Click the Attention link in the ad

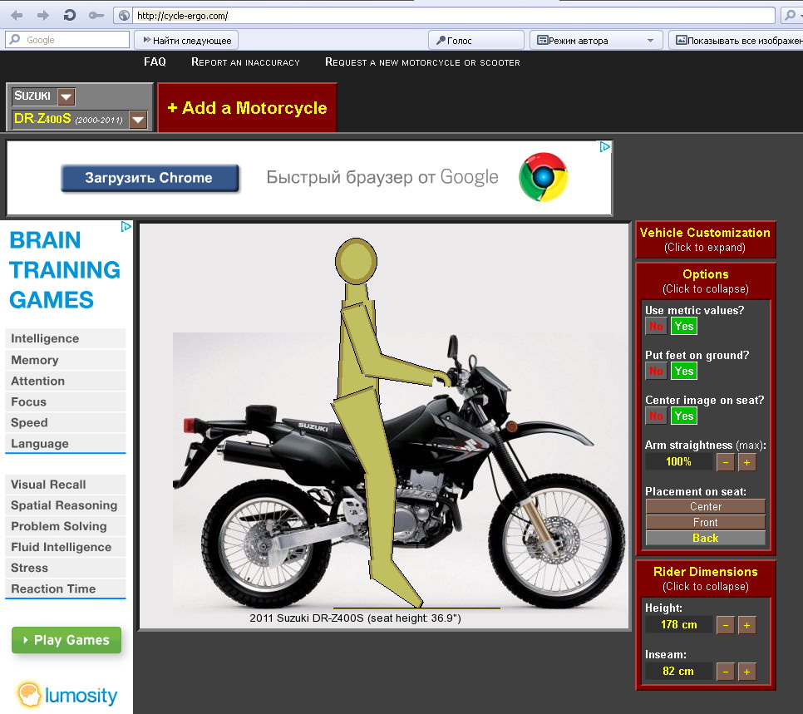coord(66,381)
